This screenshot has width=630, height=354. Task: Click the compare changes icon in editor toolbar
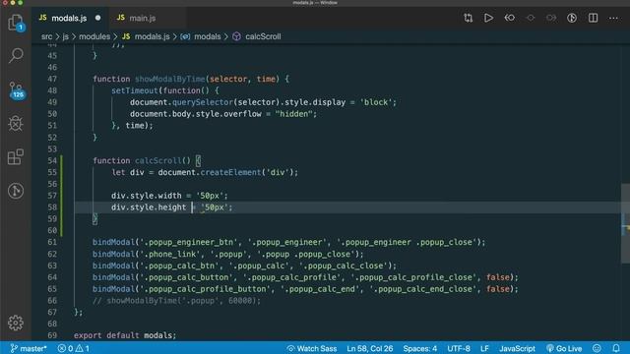(x=469, y=18)
